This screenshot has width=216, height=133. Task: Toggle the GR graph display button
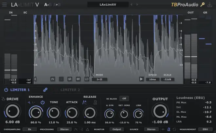click(70, 79)
